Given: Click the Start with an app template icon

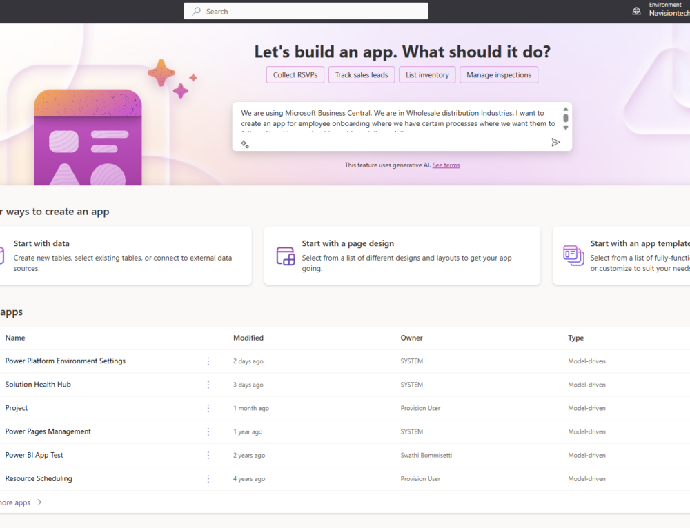Looking at the screenshot, I should tap(573, 256).
